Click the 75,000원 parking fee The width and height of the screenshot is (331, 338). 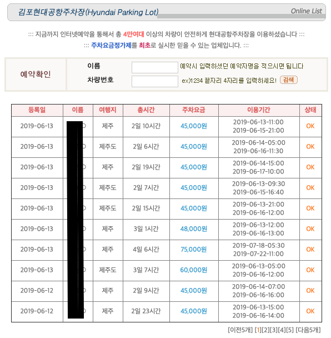coord(194,250)
